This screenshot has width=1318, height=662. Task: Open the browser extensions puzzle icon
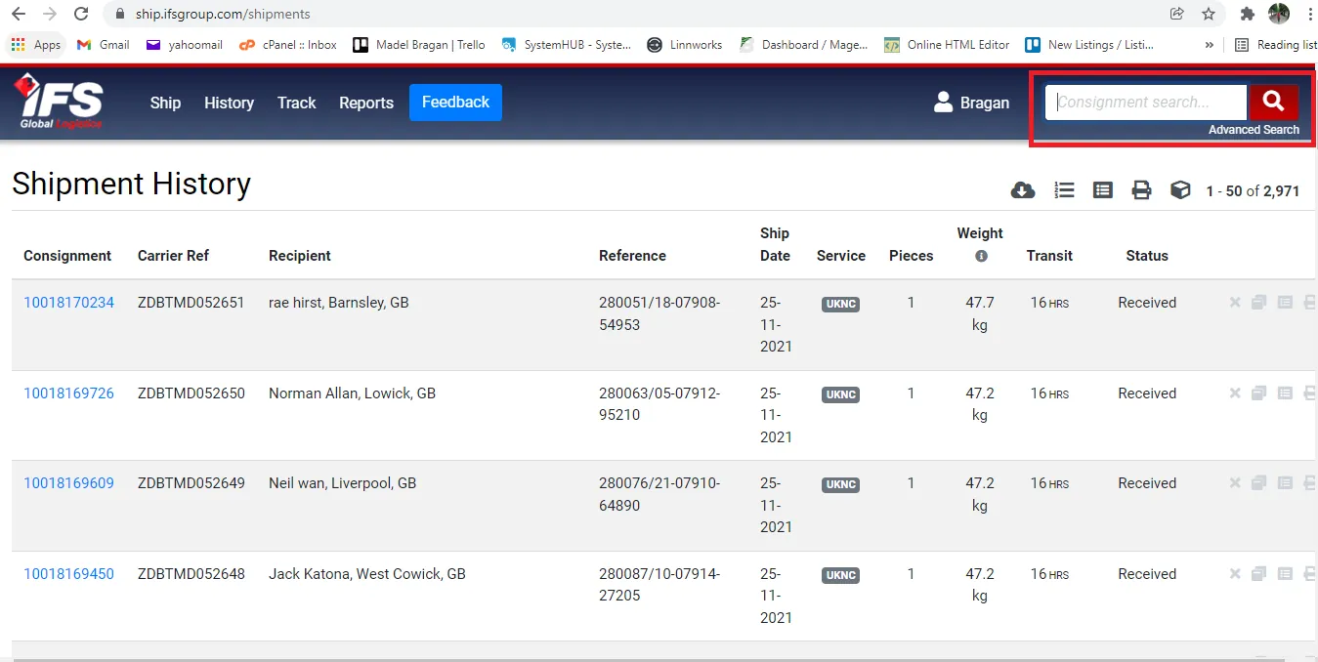click(1247, 14)
